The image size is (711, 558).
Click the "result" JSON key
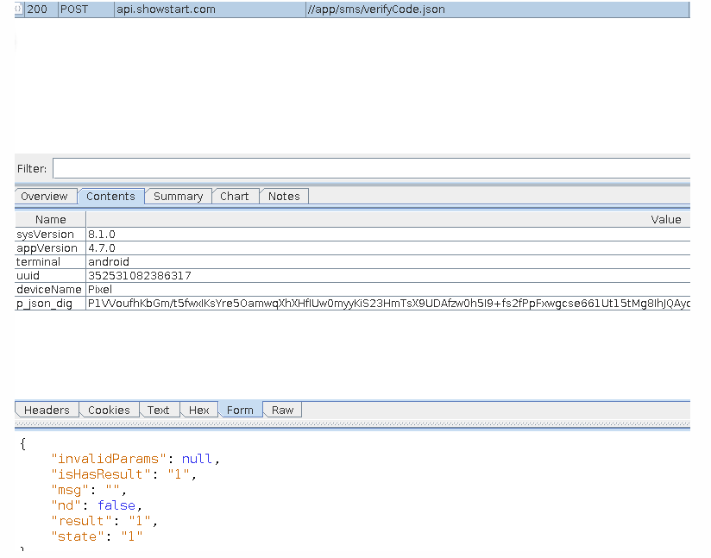tap(82, 521)
